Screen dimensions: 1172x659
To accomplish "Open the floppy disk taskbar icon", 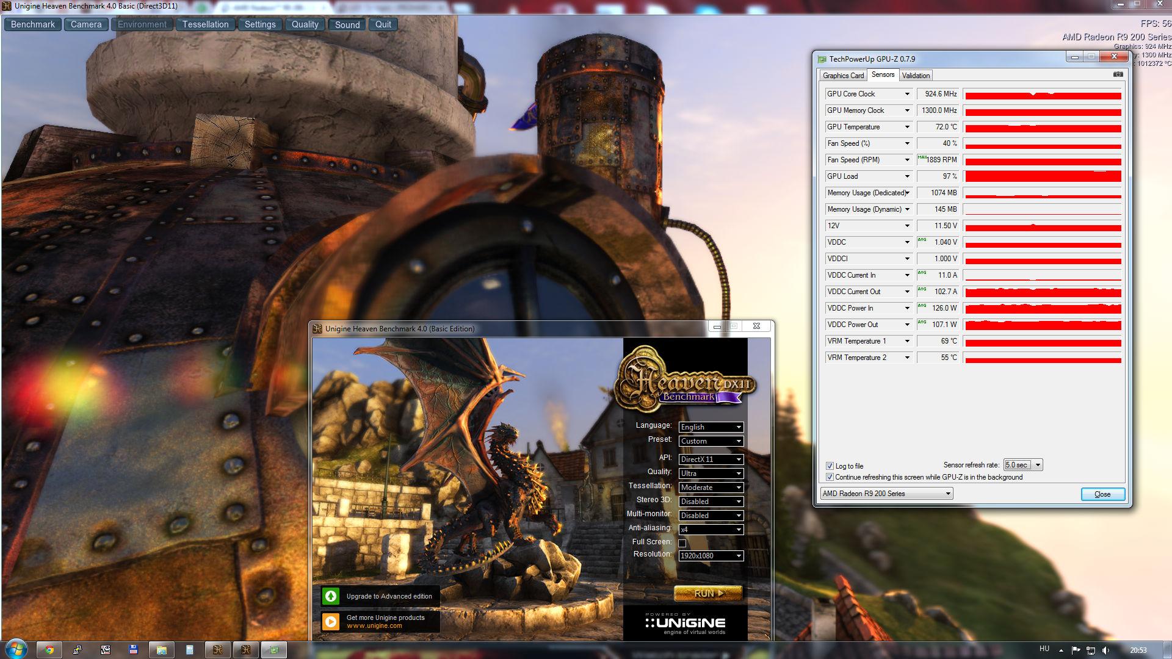I will [x=134, y=650].
